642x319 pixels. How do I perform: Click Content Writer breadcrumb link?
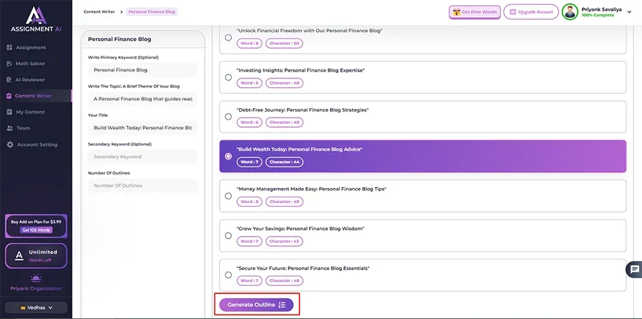coord(99,11)
